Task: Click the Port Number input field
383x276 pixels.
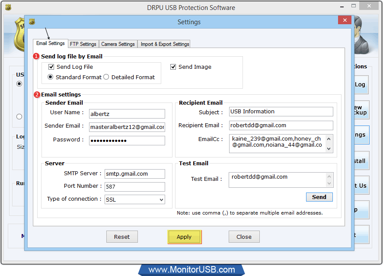Action: click(x=135, y=187)
